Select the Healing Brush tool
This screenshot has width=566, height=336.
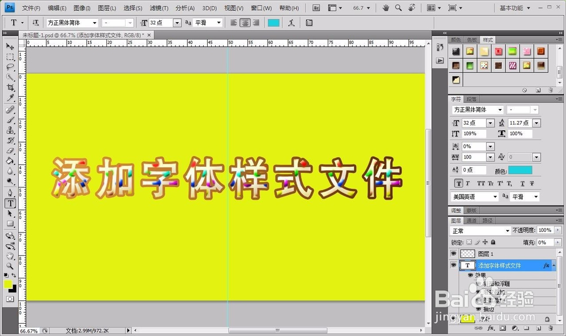coord(10,109)
